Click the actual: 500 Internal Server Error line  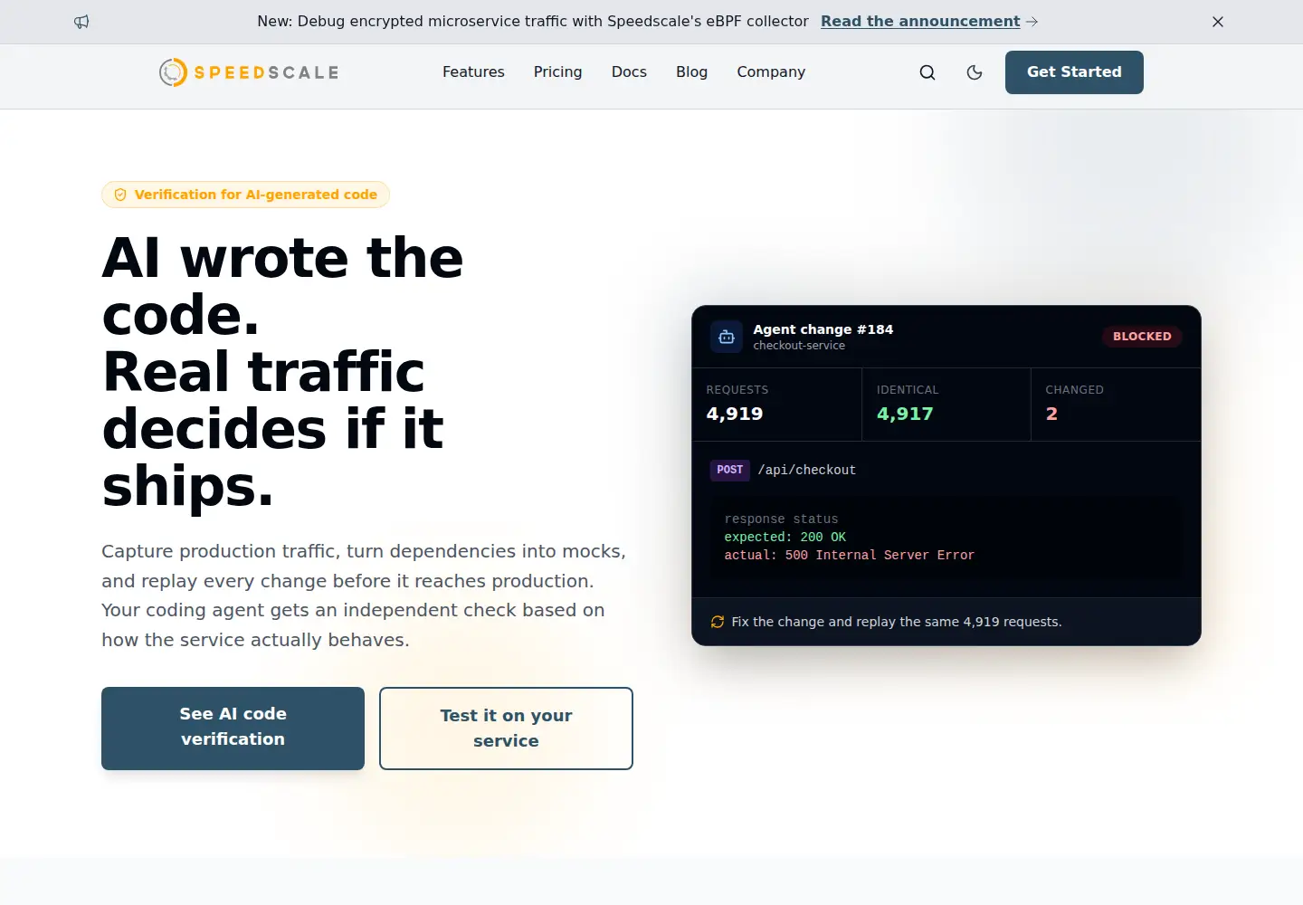click(849, 555)
